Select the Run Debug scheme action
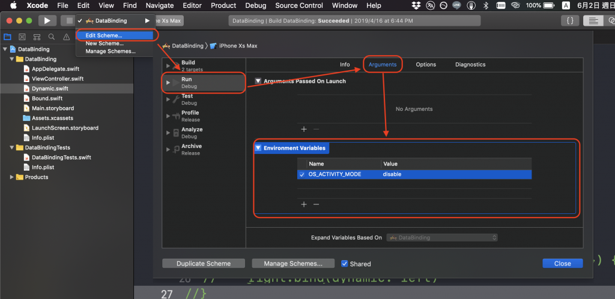The width and height of the screenshot is (615, 299). pos(204,83)
